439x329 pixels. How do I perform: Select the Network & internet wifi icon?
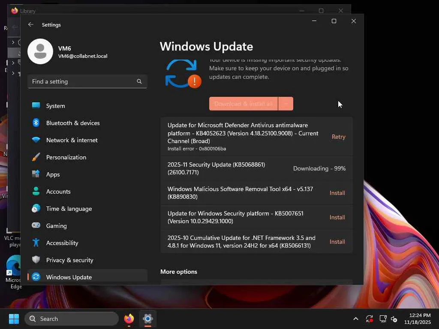(36, 140)
